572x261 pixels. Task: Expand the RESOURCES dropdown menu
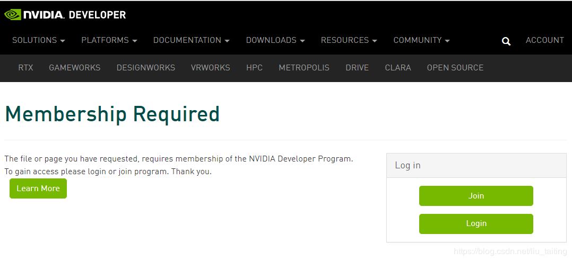pyautogui.click(x=349, y=40)
